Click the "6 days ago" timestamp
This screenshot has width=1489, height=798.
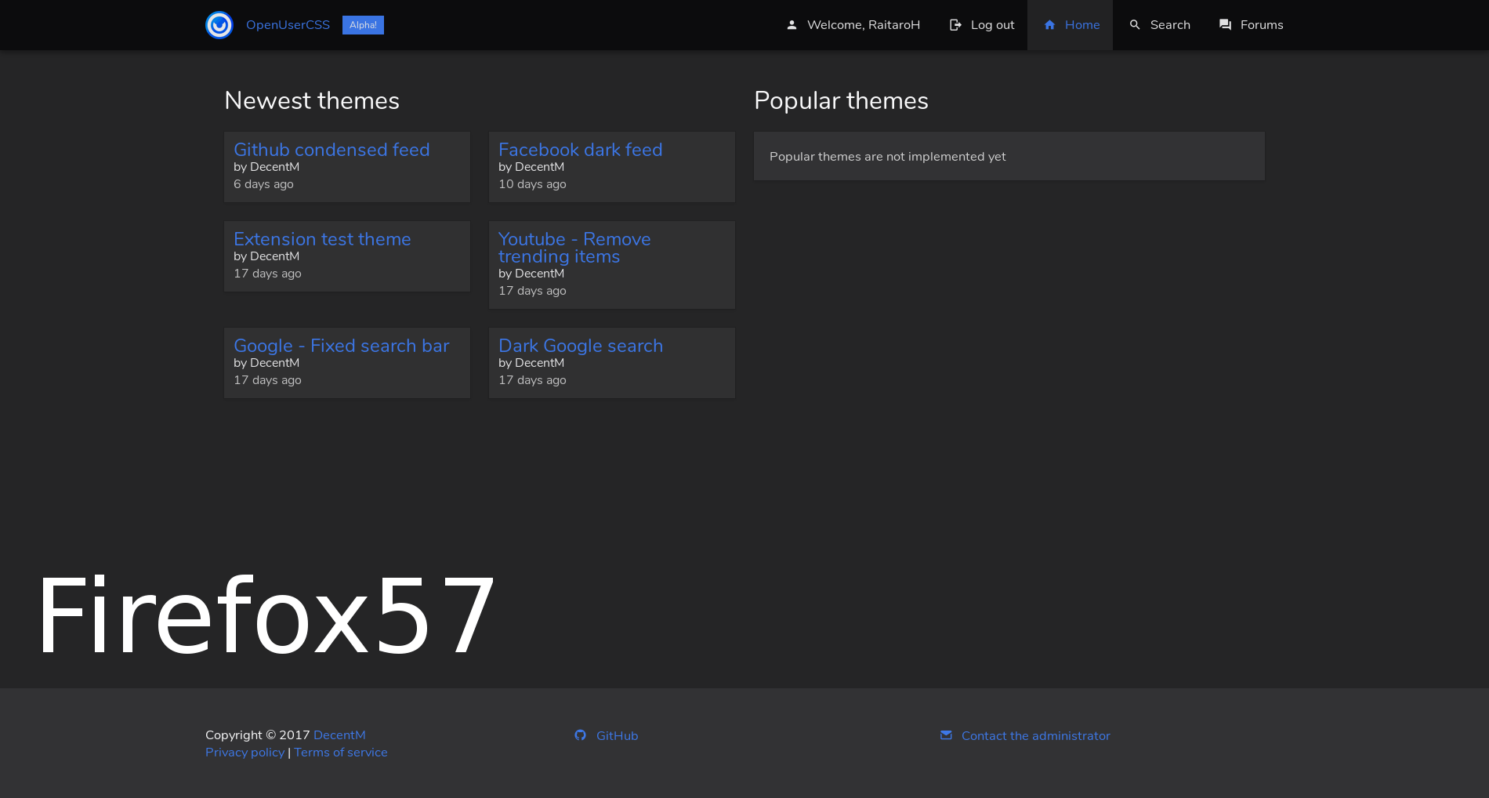[x=263, y=184]
